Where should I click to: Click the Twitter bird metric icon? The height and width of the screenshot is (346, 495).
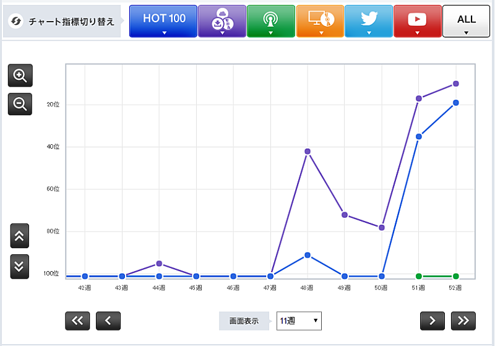tap(368, 21)
